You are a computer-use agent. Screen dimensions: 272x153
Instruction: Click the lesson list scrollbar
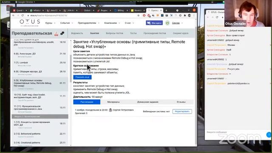click(71, 68)
